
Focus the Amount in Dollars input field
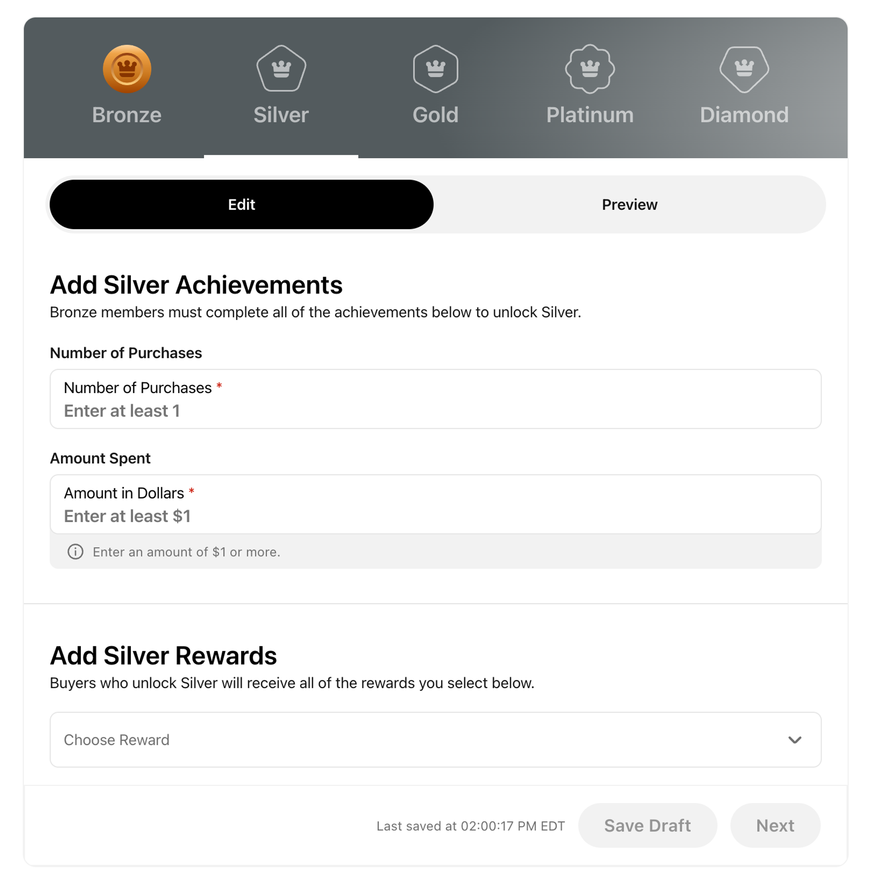coord(435,504)
